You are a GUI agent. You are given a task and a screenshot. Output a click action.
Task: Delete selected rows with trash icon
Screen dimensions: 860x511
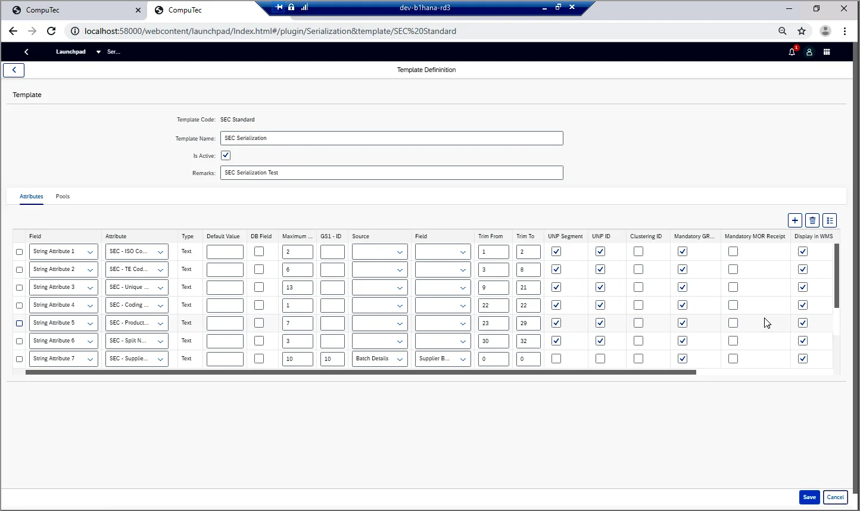812,220
